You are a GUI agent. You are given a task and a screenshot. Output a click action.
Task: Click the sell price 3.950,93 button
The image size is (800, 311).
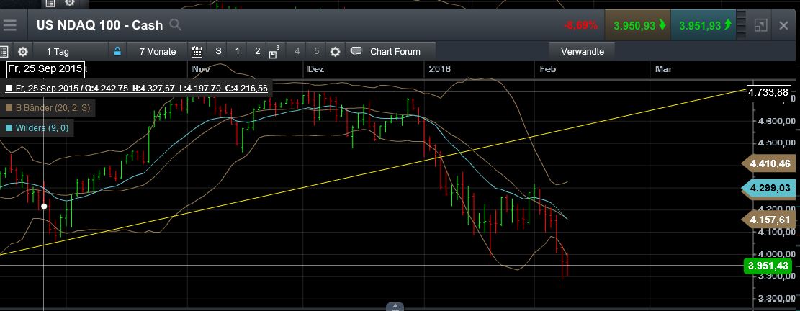(x=638, y=25)
